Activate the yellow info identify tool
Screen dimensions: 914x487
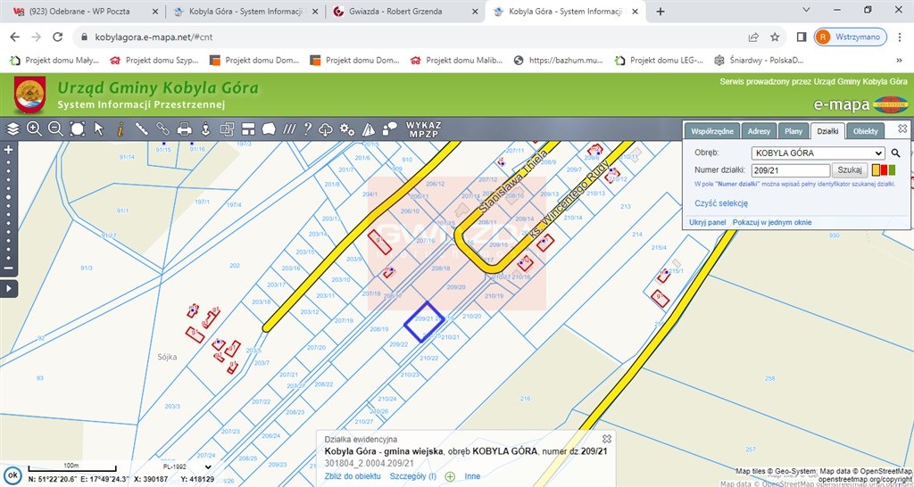click(120, 129)
